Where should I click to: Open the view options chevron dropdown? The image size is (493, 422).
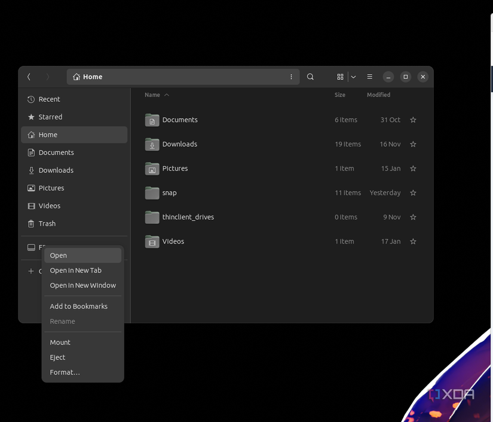point(353,77)
